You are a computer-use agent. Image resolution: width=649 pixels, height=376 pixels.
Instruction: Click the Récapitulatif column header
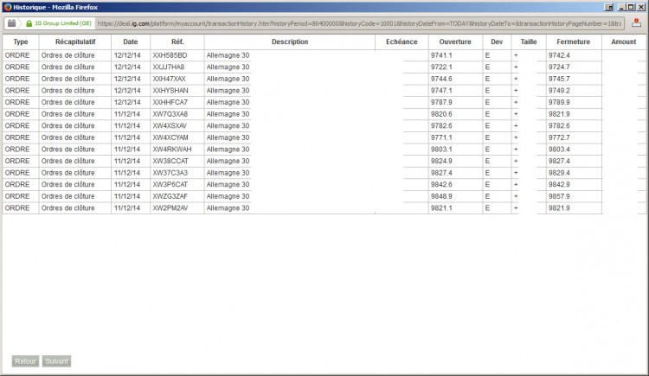point(75,41)
